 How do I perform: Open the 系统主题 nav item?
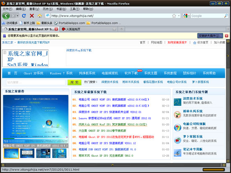pyautogui.click(x=151, y=73)
